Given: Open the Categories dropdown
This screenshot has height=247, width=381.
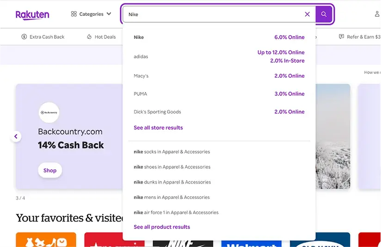Looking at the screenshot, I should tap(91, 14).
